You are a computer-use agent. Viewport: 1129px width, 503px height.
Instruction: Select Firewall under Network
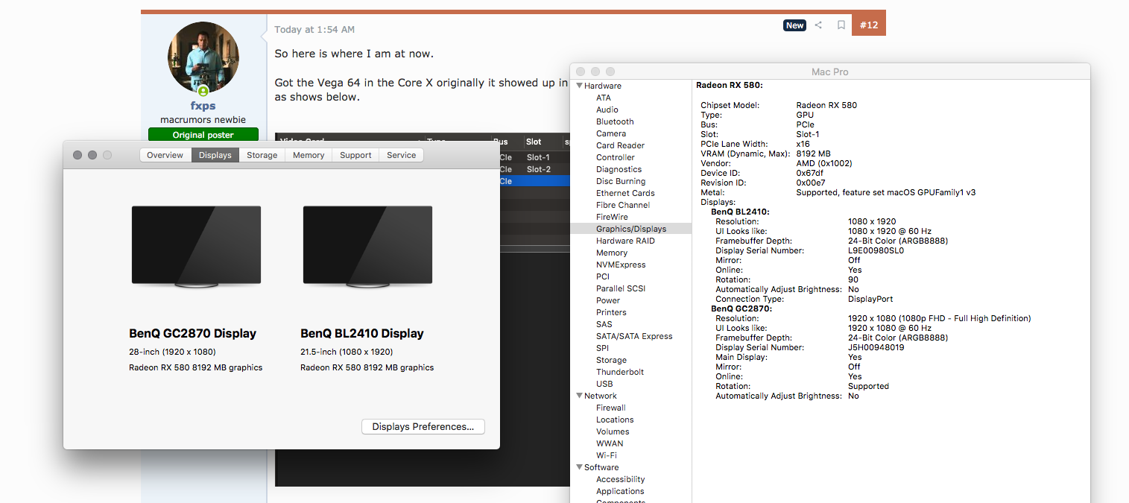(610, 408)
